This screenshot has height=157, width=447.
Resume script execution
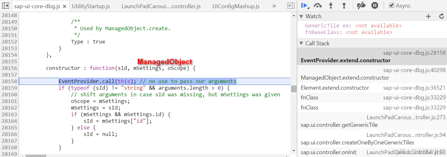304,5
